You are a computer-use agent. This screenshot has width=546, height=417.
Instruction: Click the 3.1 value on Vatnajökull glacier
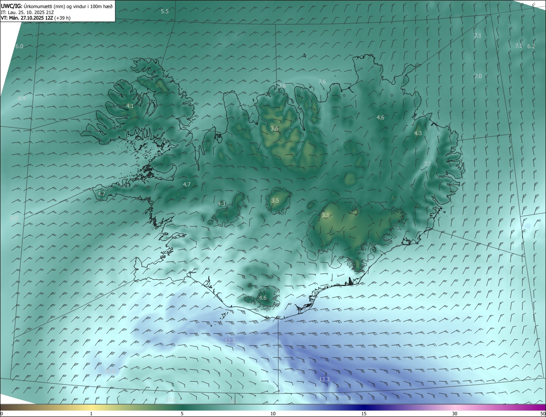pos(325,215)
